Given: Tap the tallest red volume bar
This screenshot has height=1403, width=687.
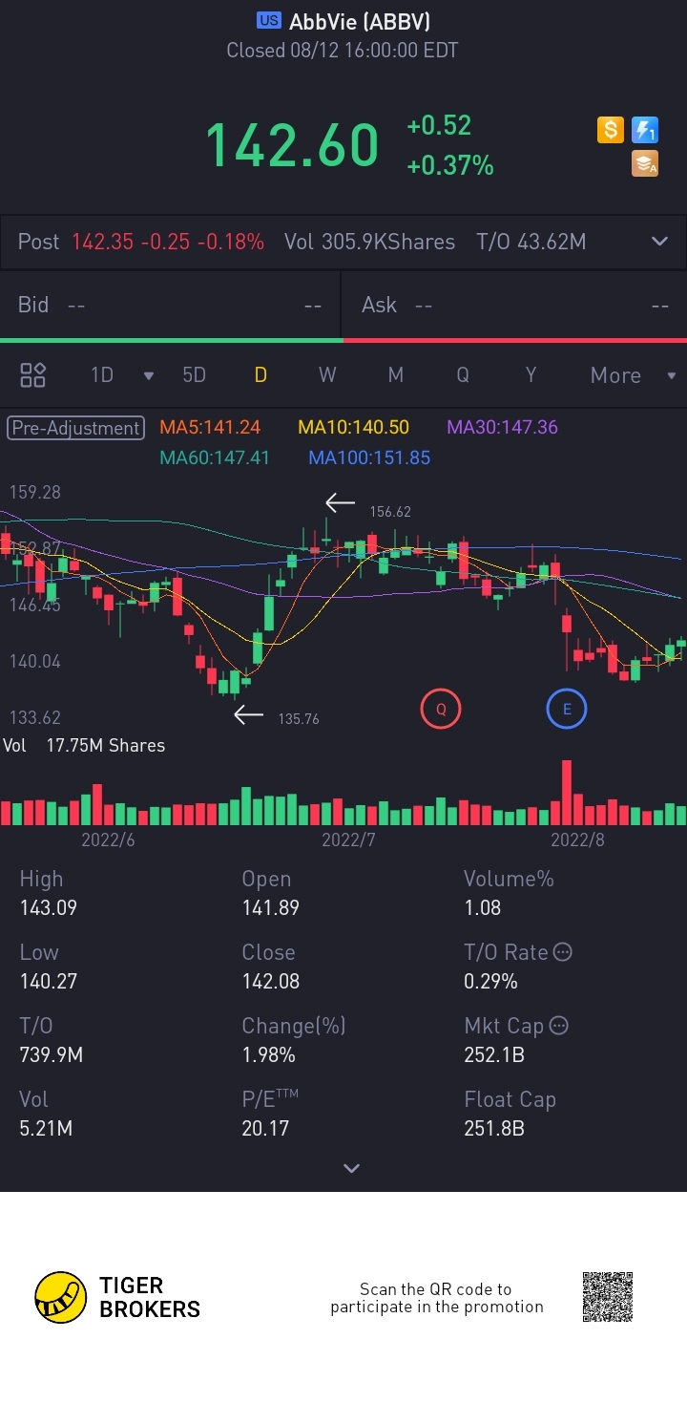Looking at the screenshot, I should pos(567,793).
